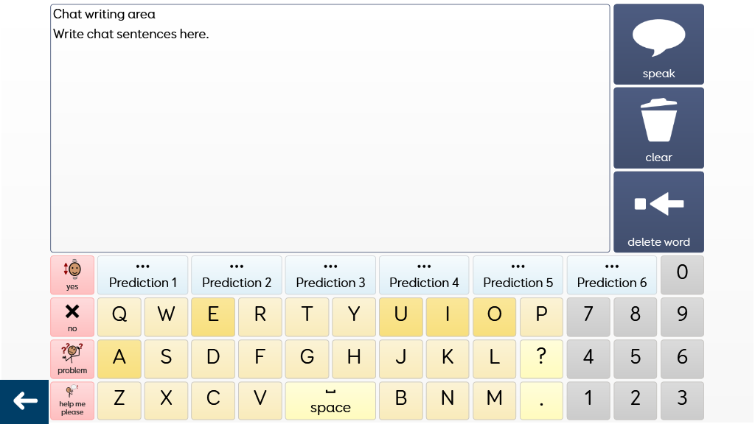This screenshot has height=424, width=755.
Task: Go back using the left arrow
Action: [24, 401]
